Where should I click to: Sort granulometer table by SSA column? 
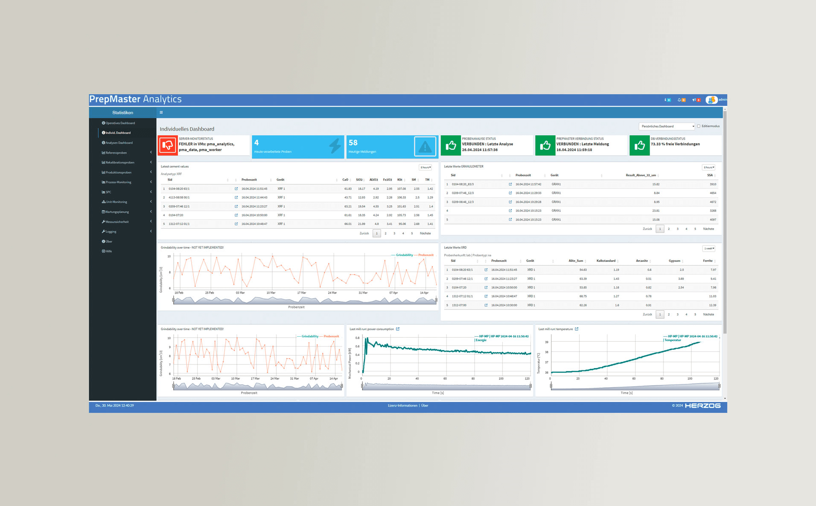pos(711,175)
